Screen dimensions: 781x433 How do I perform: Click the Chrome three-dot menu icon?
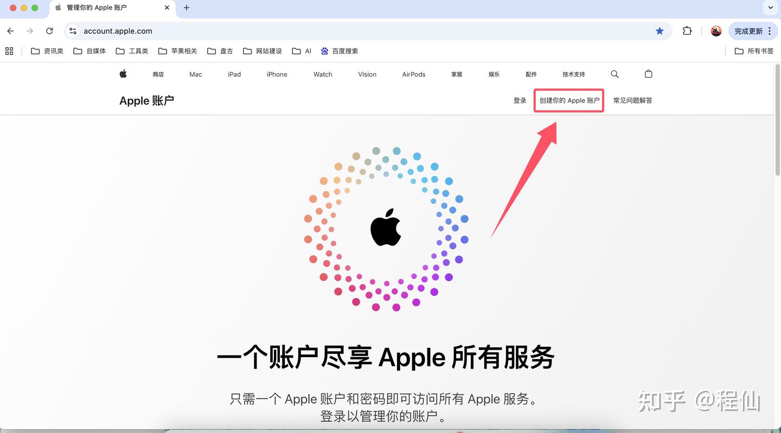pyautogui.click(x=770, y=31)
